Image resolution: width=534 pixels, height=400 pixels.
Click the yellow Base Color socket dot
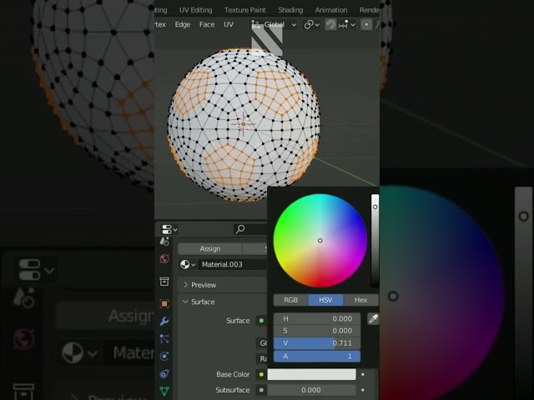click(261, 374)
